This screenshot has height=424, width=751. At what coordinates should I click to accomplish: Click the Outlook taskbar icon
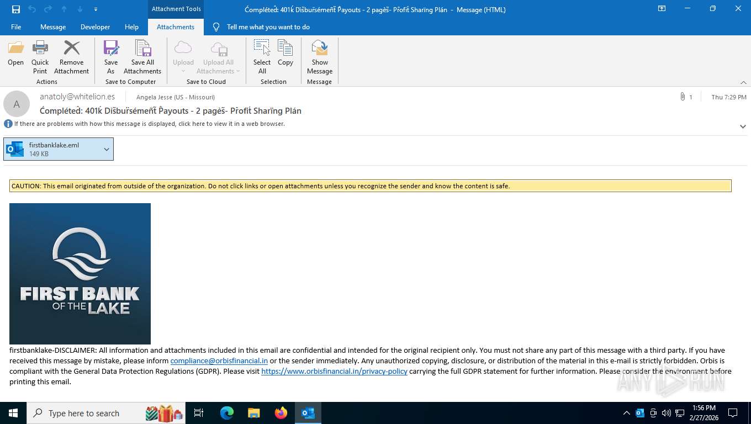308,413
